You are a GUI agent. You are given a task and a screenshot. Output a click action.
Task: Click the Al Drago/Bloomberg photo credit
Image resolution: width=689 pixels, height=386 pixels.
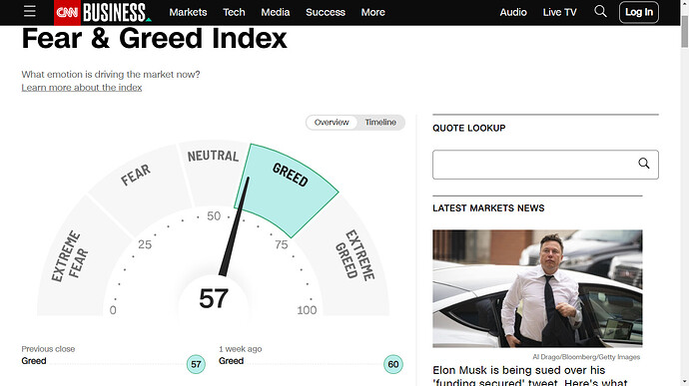586,357
